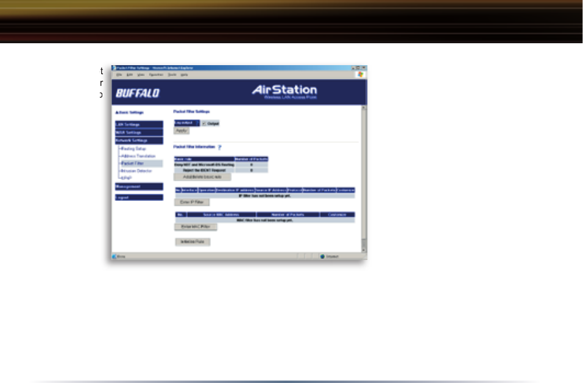Image resolution: width=583 pixels, height=383 pixels.
Task: Click the Apply button
Action: 182,131
